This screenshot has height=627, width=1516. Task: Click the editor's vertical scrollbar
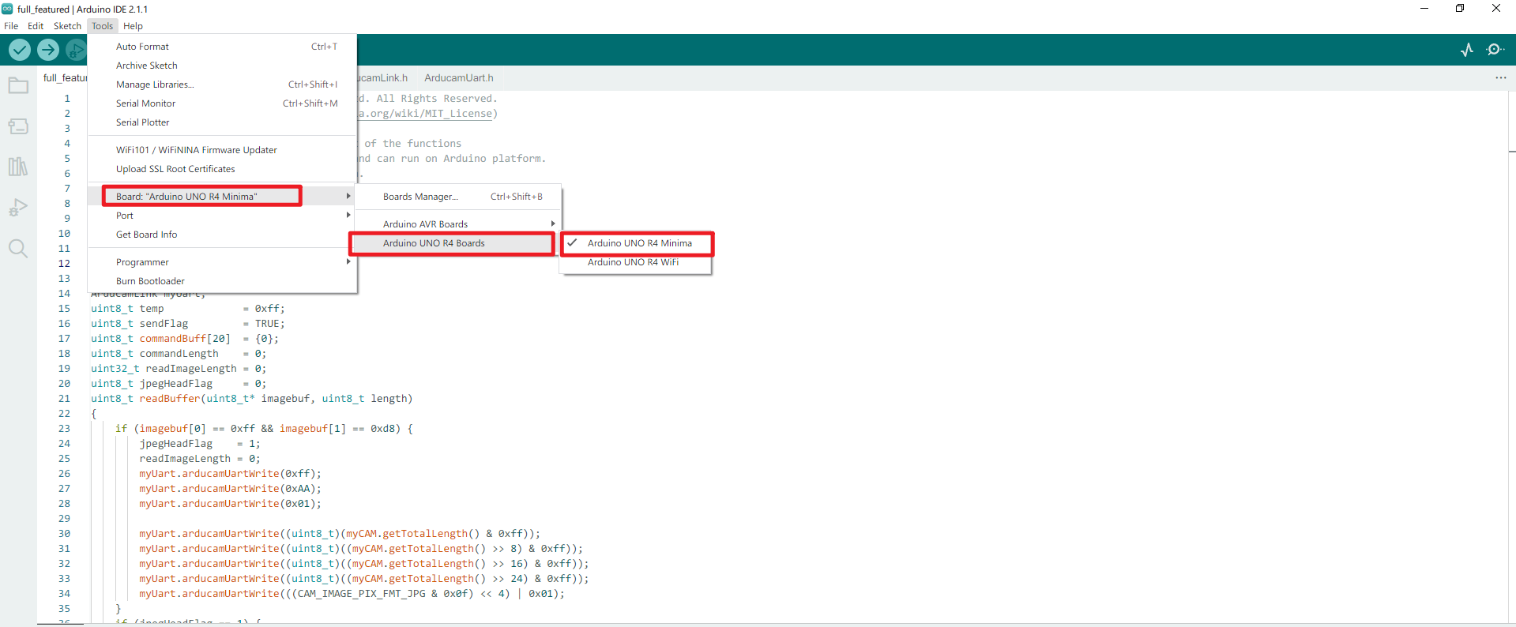1511,355
